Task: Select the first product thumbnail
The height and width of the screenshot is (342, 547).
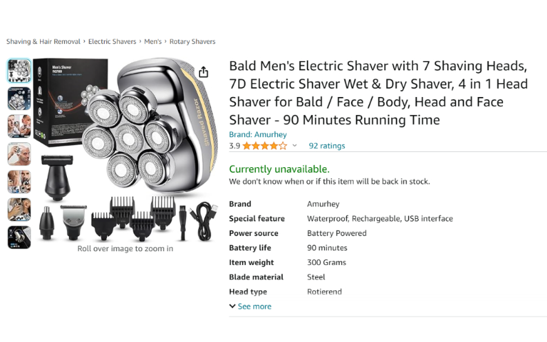Action: pyautogui.click(x=19, y=71)
